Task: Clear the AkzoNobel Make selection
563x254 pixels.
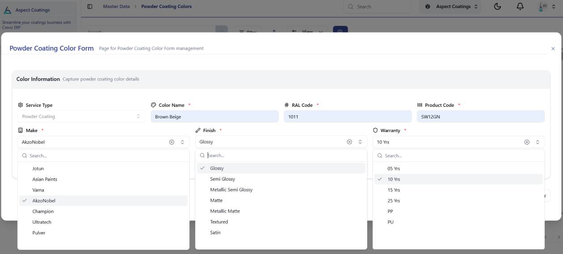Action: point(171,142)
